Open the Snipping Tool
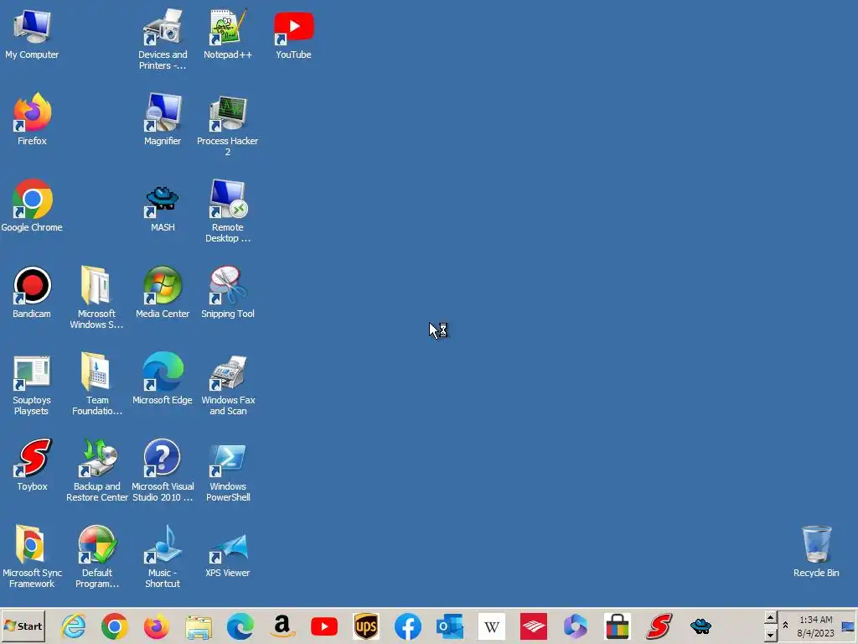 point(228,293)
